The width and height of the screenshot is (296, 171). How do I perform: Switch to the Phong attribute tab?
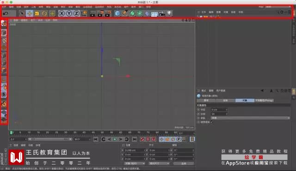pos(264,101)
